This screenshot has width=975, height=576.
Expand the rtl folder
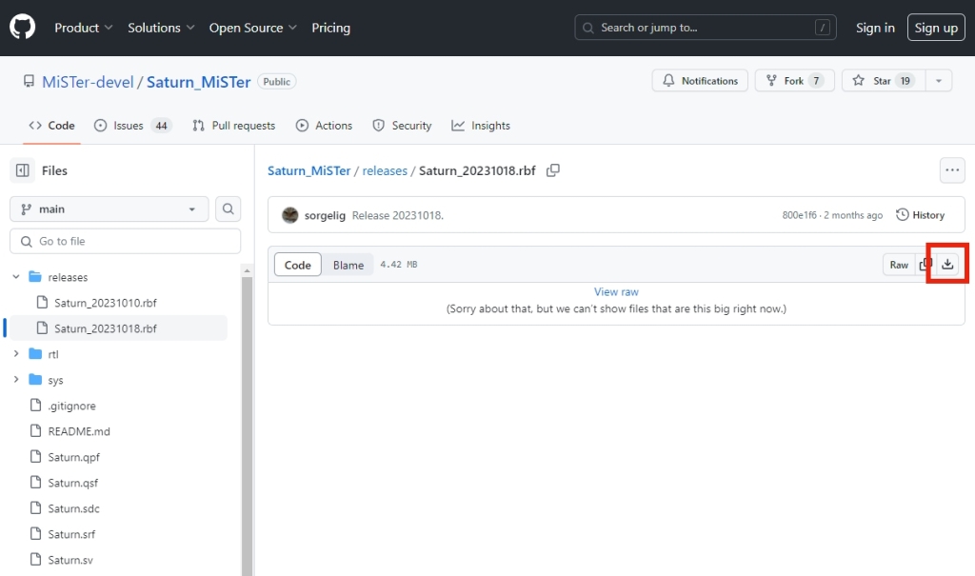click(x=16, y=354)
